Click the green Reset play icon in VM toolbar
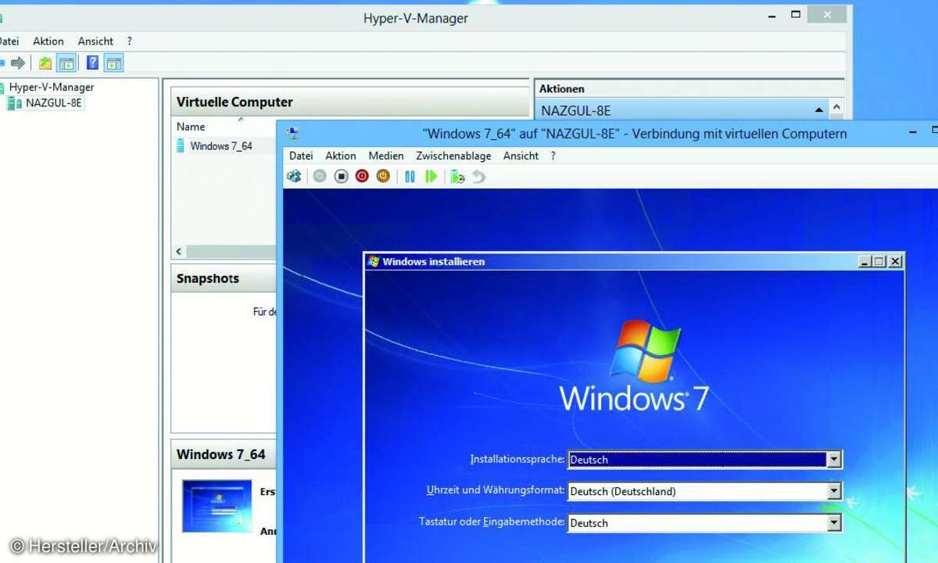This screenshot has width=938, height=563. click(431, 177)
